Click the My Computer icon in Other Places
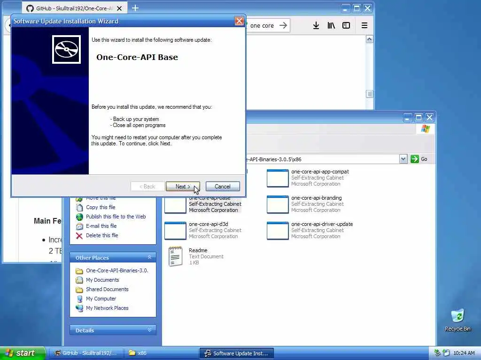The height and width of the screenshot is (360, 481). pyautogui.click(x=79, y=299)
